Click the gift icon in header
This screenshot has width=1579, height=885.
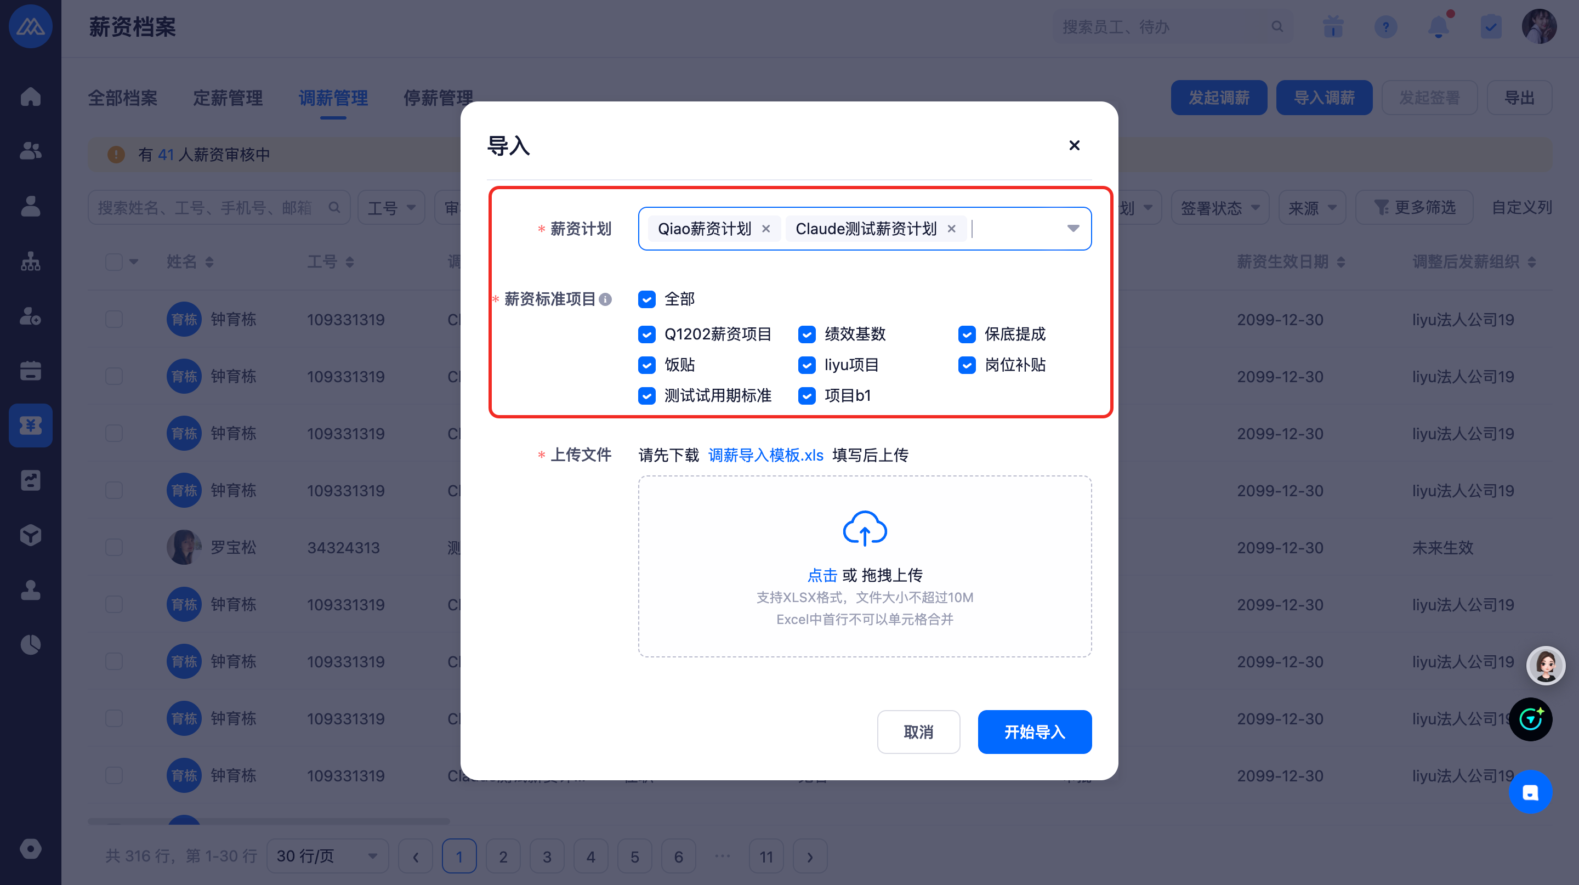pyautogui.click(x=1333, y=27)
